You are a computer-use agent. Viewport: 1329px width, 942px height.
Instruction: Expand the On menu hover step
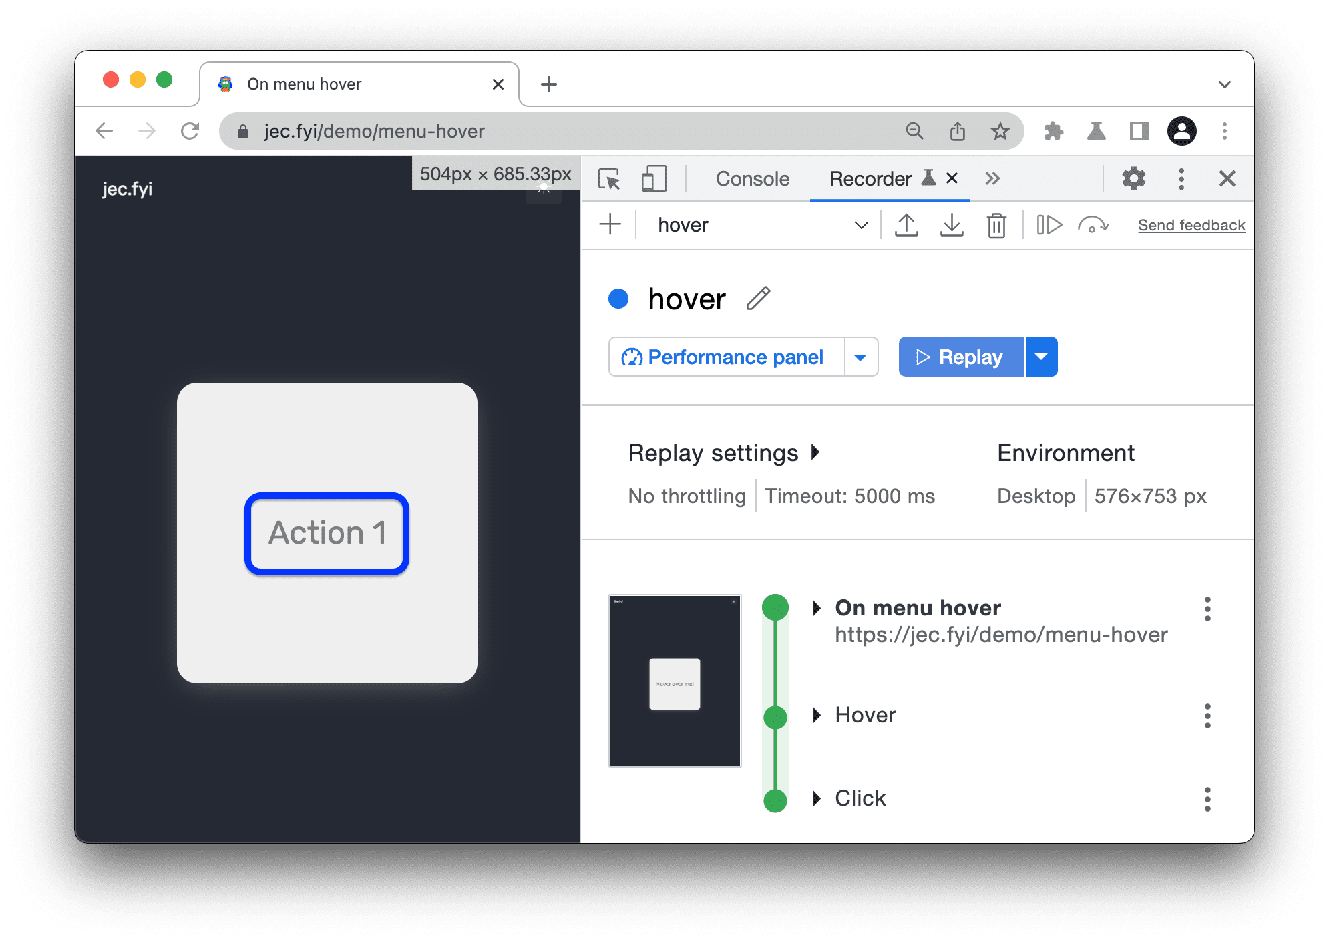click(x=815, y=607)
